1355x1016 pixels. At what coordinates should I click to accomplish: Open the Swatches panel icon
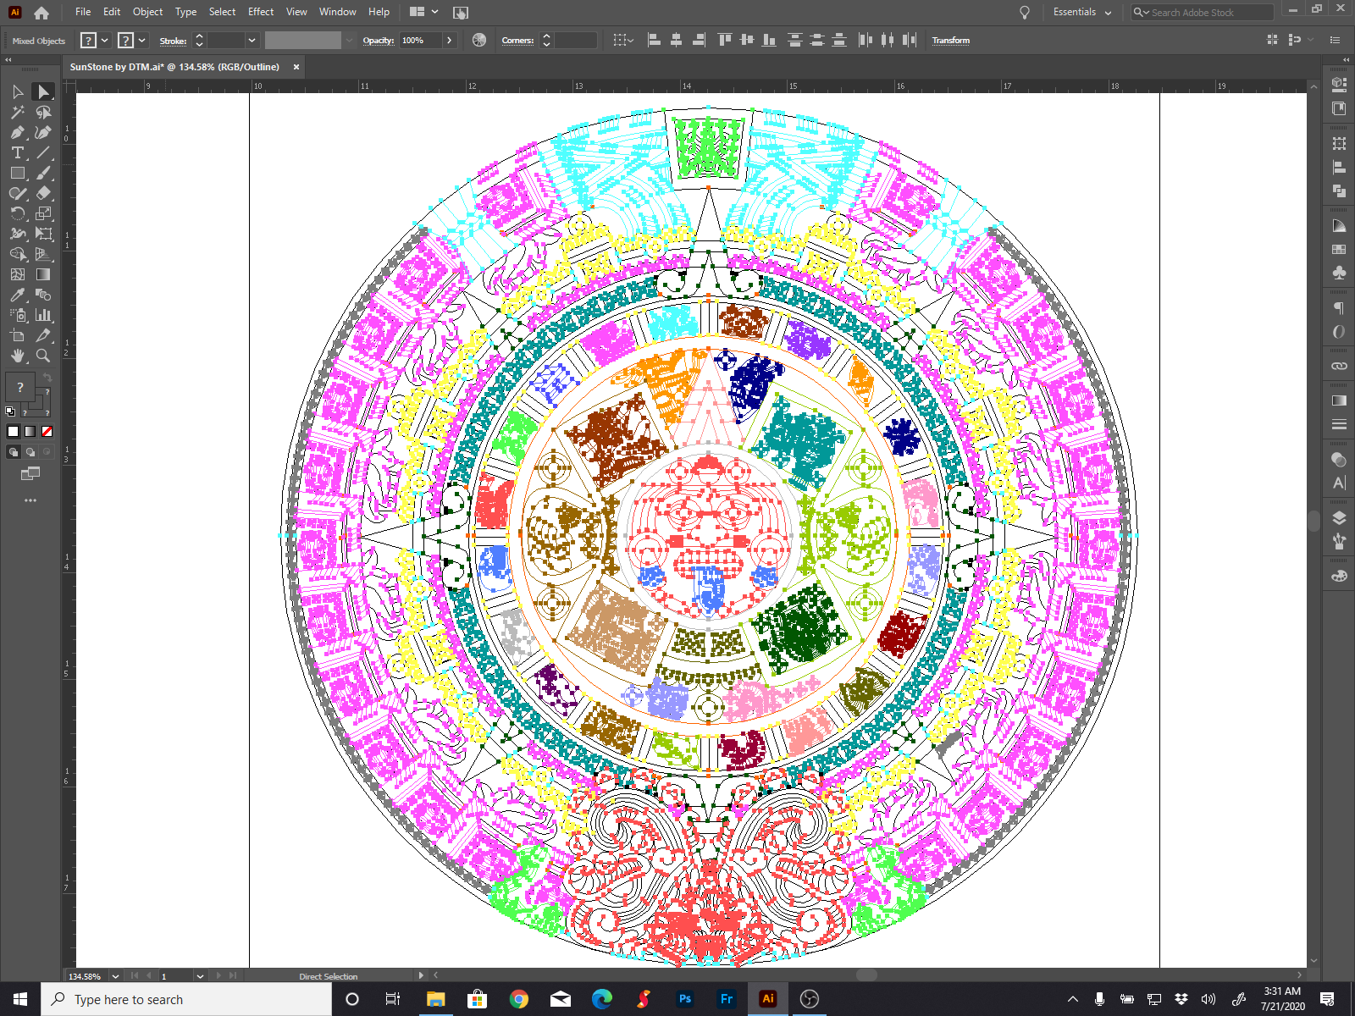(x=1339, y=249)
